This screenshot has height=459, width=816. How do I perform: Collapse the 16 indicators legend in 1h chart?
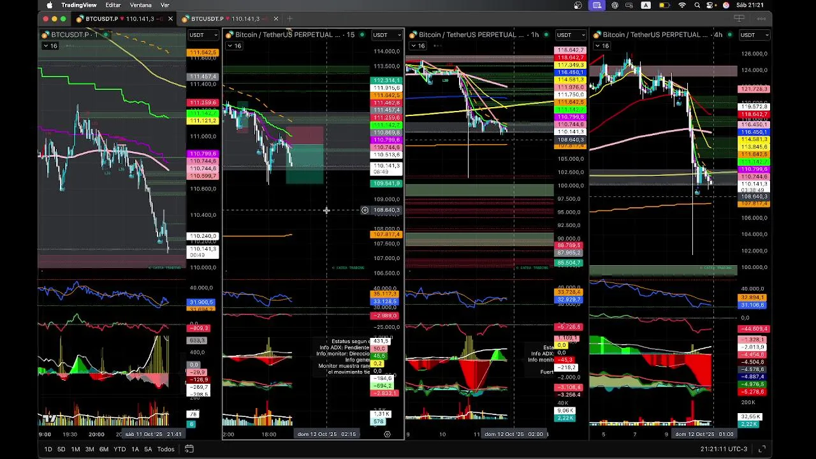click(418, 46)
